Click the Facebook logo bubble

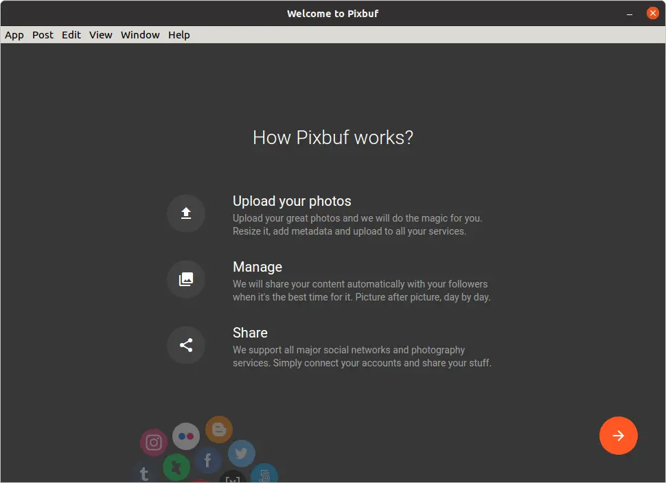point(208,460)
